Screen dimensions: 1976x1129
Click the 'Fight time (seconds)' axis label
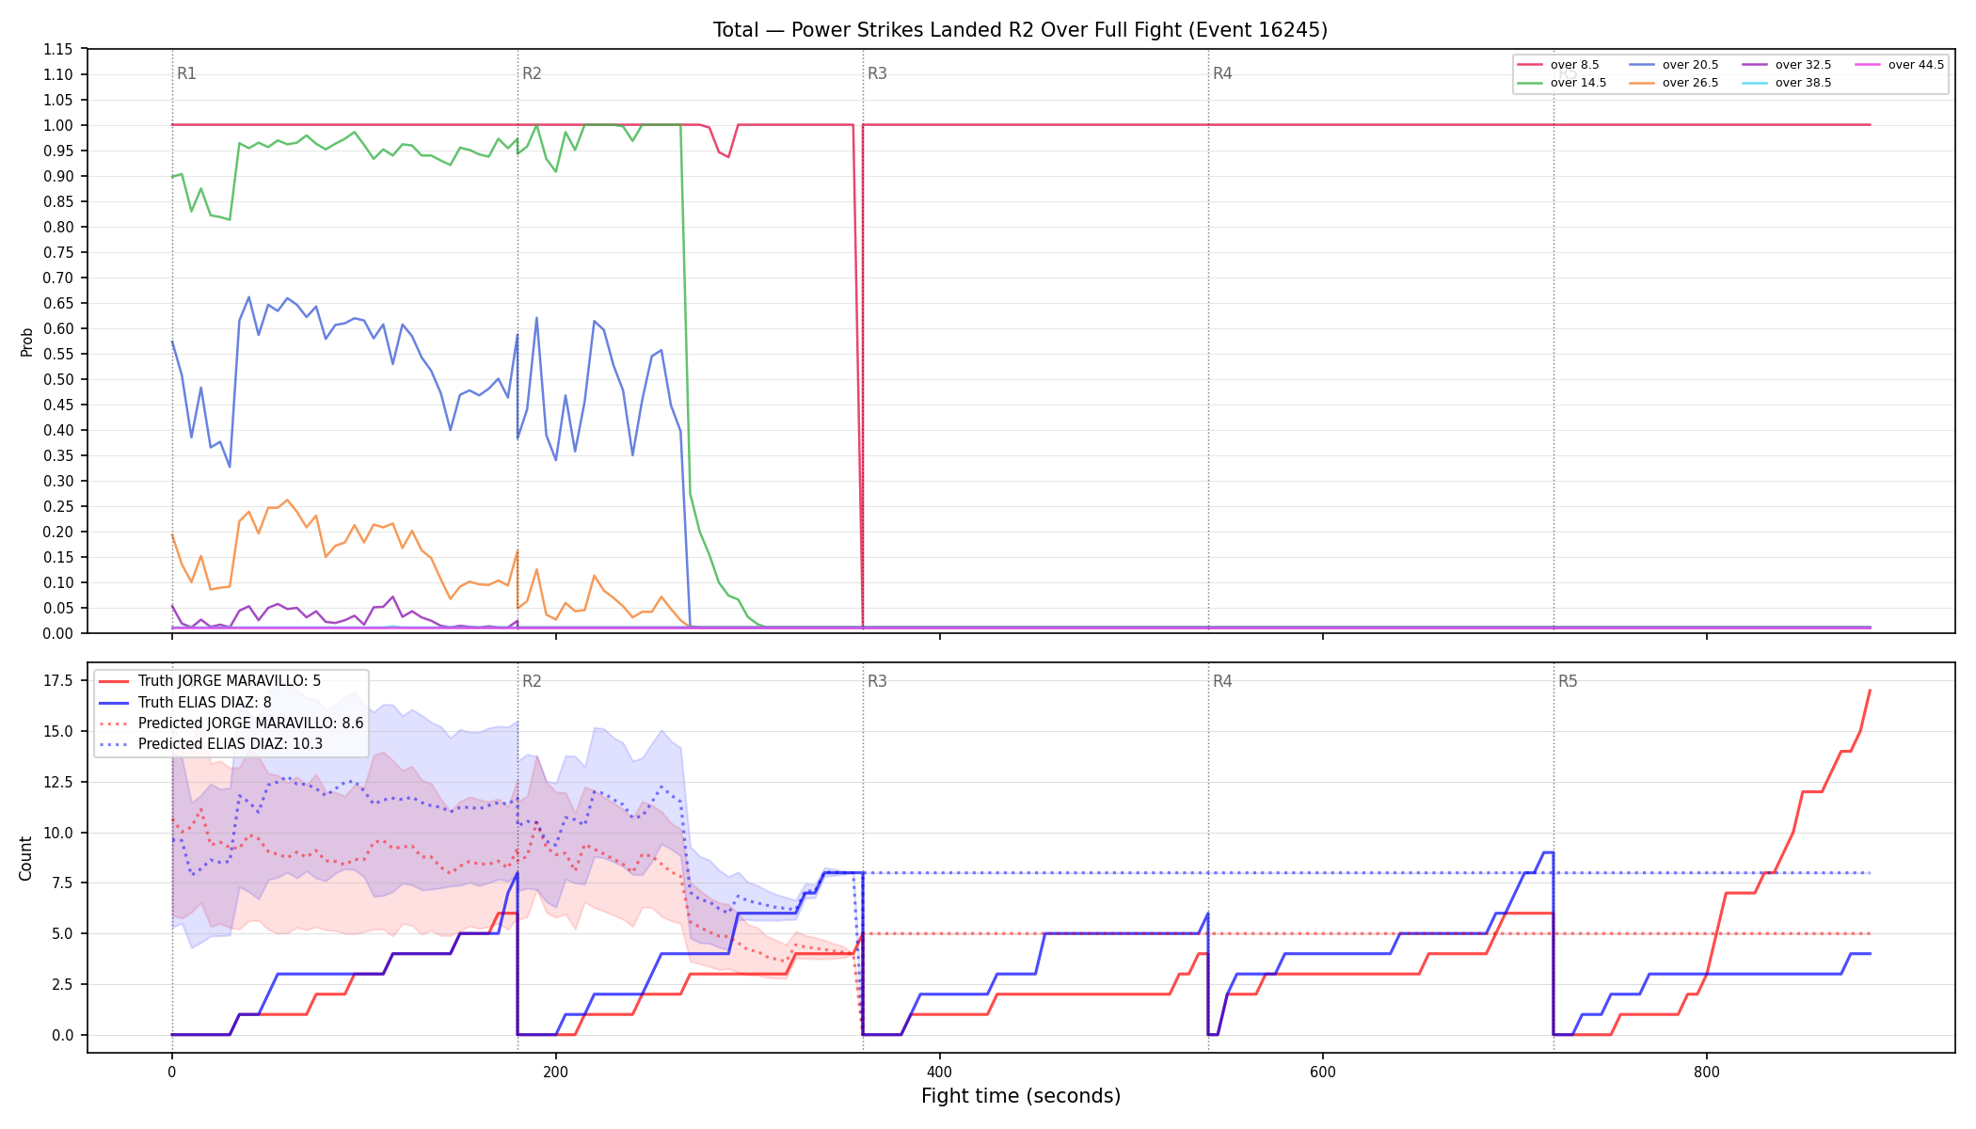pyautogui.click(x=1021, y=1096)
